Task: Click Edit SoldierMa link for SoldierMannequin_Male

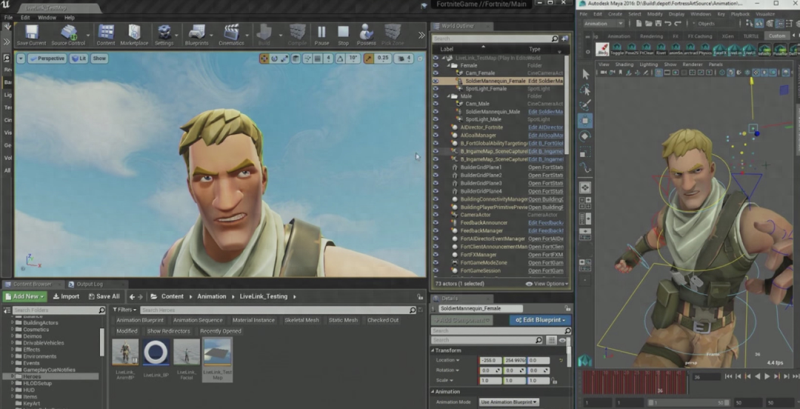Action: coord(545,112)
